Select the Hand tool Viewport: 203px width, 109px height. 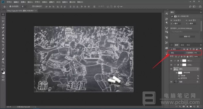tap(3, 59)
